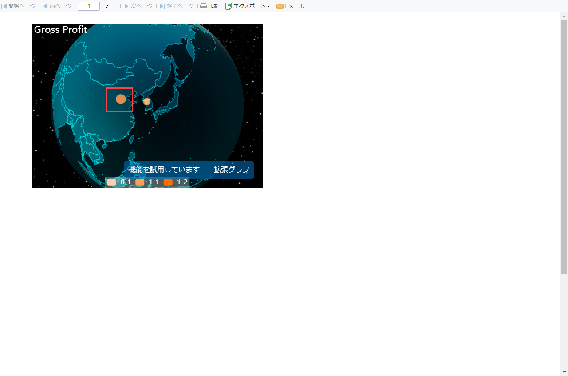Open the export dropdown (エクスポート)
The height and width of the screenshot is (376, 568).
248,6
